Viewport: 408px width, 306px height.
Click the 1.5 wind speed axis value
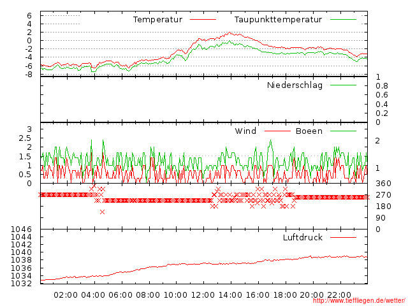coord(25,157)
